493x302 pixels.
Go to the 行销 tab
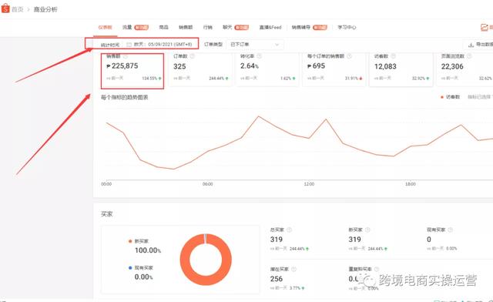click(x=207, y=28)
